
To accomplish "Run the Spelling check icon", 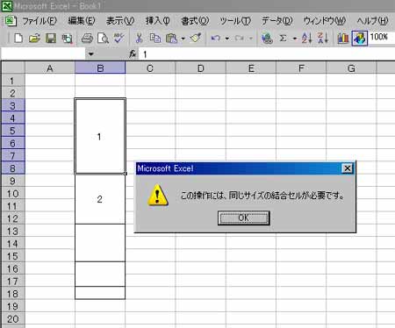I will [x=119, y=38].
